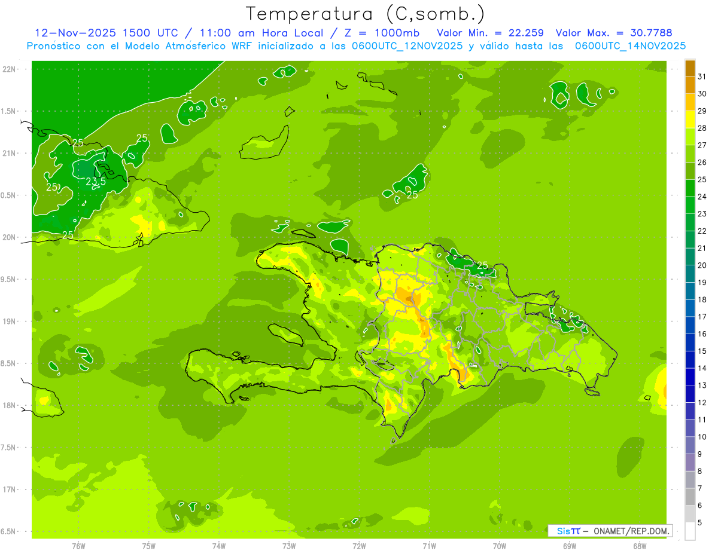Click the 'Temperatura (C,somb.)' title
Viewport: 718px width, 554px height.
(365, 13)
